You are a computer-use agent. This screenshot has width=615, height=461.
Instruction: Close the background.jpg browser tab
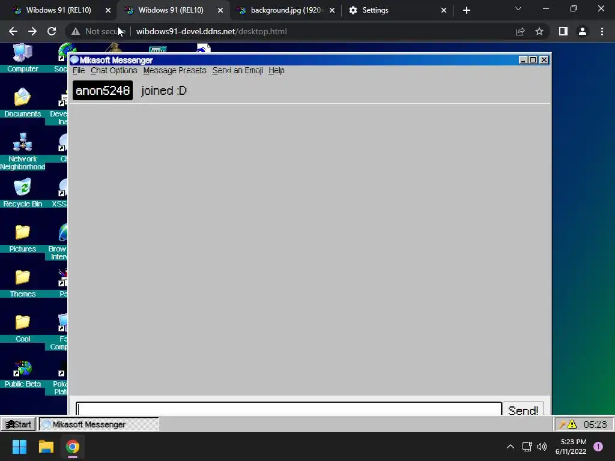coord(332,10)
